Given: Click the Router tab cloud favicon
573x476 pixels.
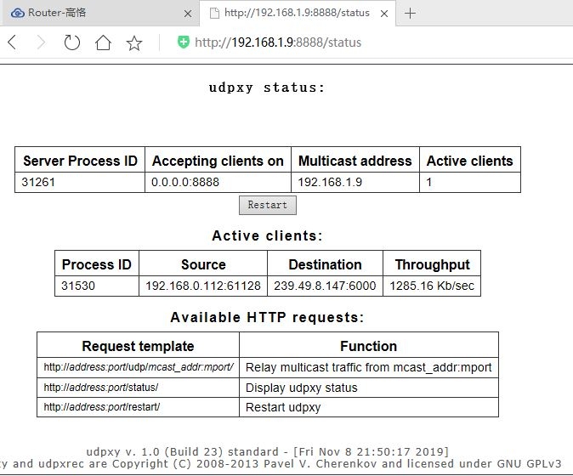Looking at the screenshot, I should [18, 13].
